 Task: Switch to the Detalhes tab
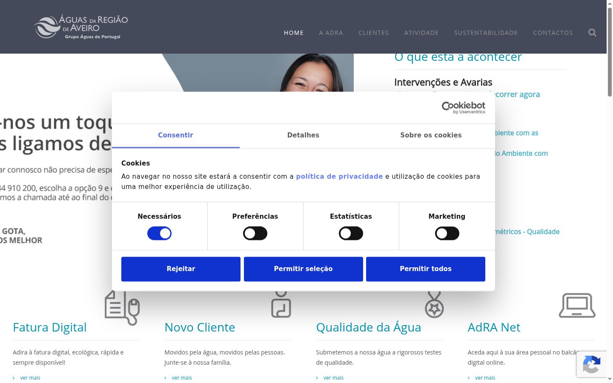pos(303,135)
